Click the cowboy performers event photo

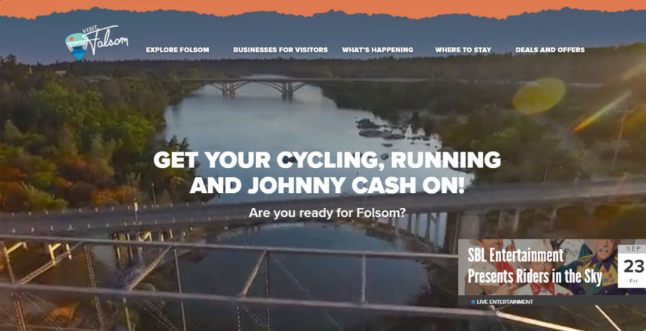[538, 266]
